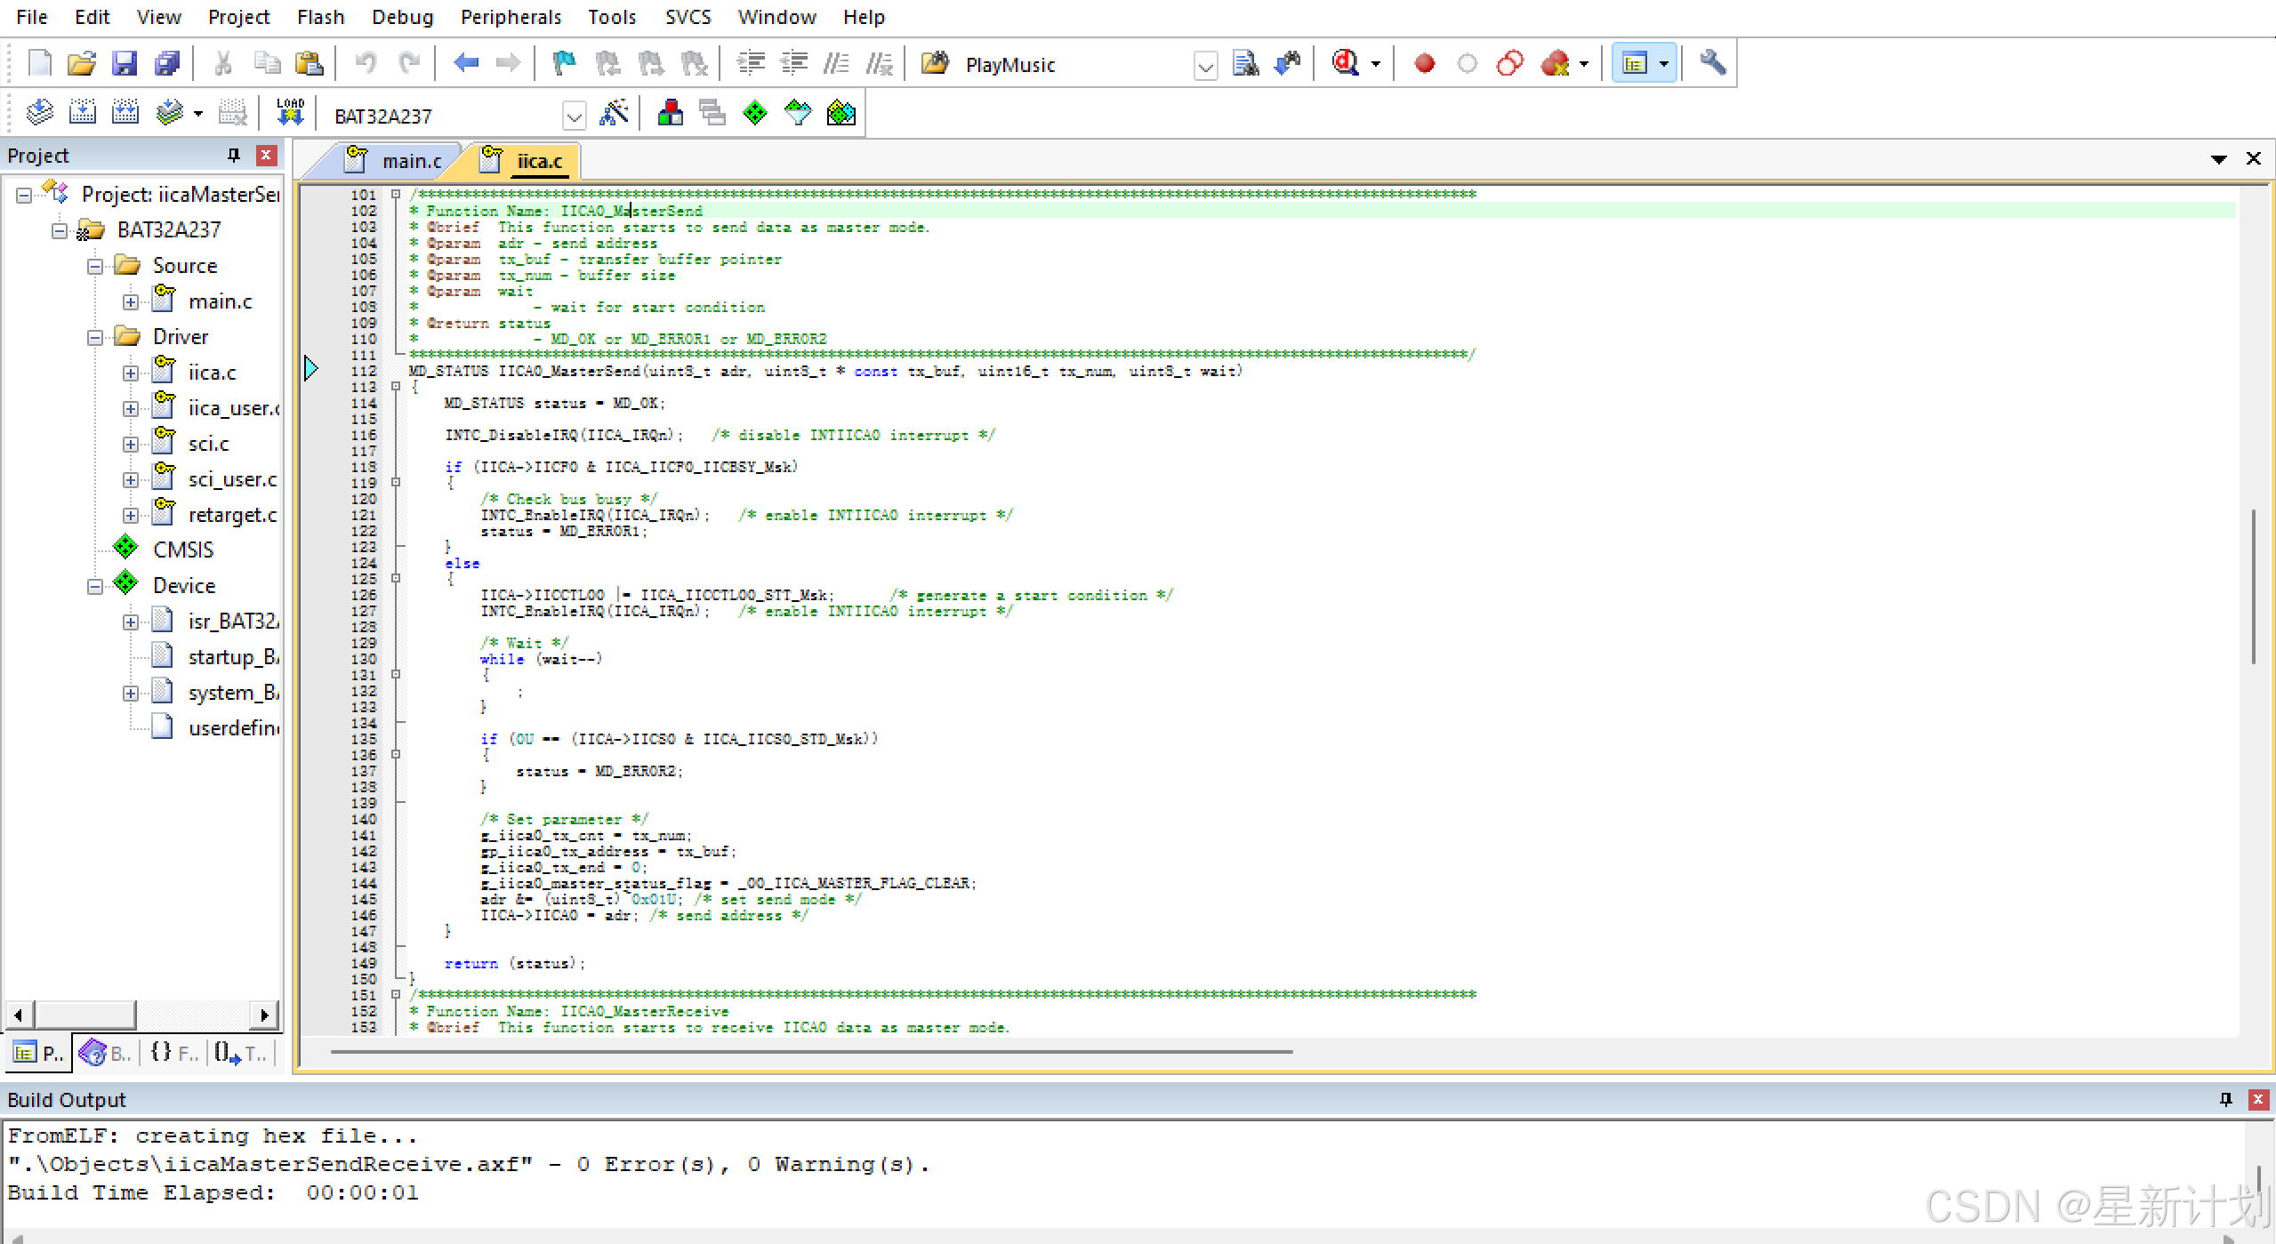This screenshot has height=1244, width=2276.
Task: Click the Save file icon
Action: (x=124, y=64)
